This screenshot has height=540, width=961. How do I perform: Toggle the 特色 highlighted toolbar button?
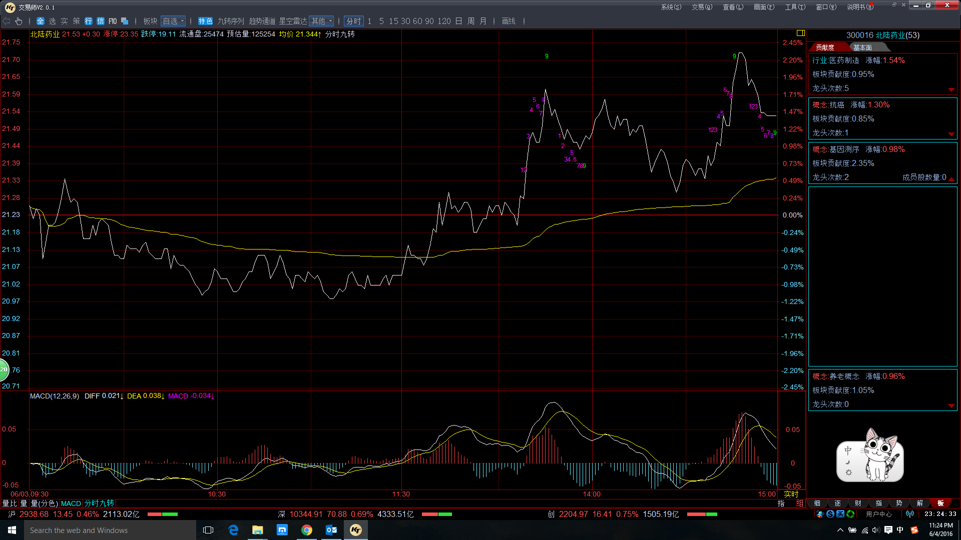tap(205, 21)
